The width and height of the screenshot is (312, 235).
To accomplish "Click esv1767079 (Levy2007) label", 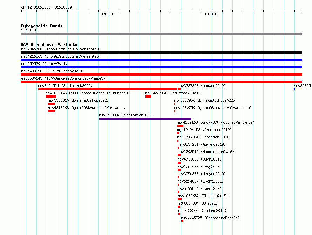I will tap(199, 166).
